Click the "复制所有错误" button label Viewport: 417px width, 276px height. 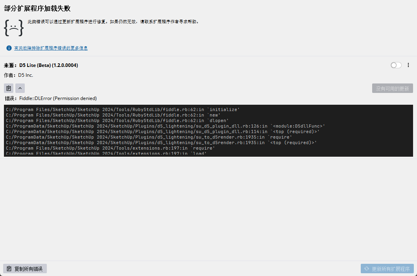28,269
